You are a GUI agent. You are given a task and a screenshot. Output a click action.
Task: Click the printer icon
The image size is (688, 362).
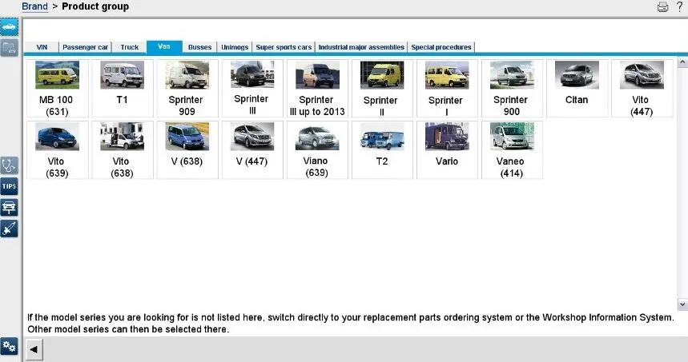coord(662,7)
